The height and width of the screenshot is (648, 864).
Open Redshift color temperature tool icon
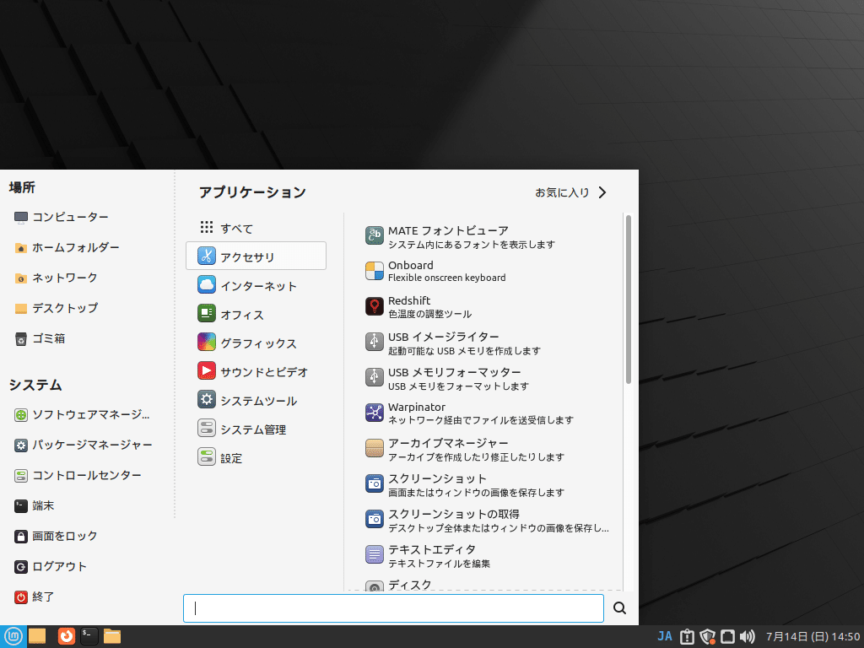point(374,306)
